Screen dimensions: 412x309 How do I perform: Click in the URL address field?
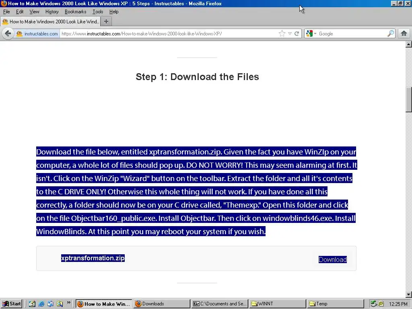click(x=168, y=34)
